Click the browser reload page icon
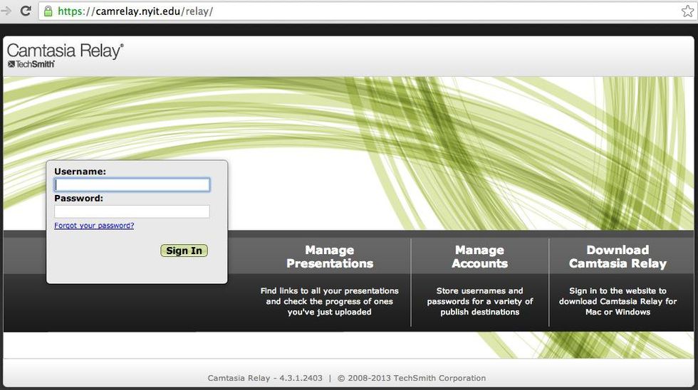This screenshot has height=390, width=698. 26,11
